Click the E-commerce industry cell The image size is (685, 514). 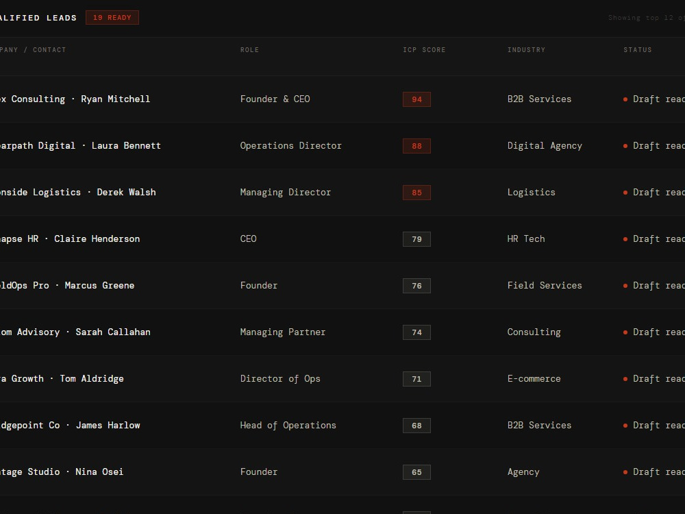(x=534, y=378)
